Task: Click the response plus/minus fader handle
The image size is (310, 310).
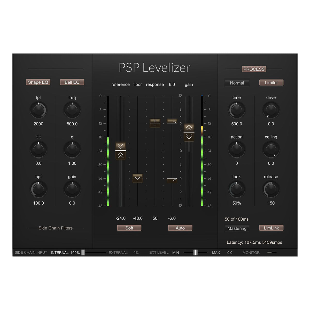Action: pos(155,123)
